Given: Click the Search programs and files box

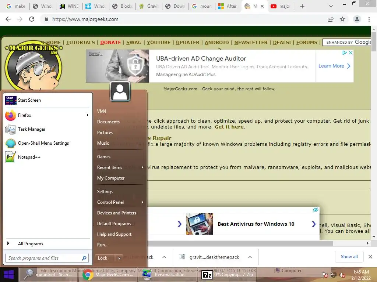Looking at the screenshot, I should point(47,258).
